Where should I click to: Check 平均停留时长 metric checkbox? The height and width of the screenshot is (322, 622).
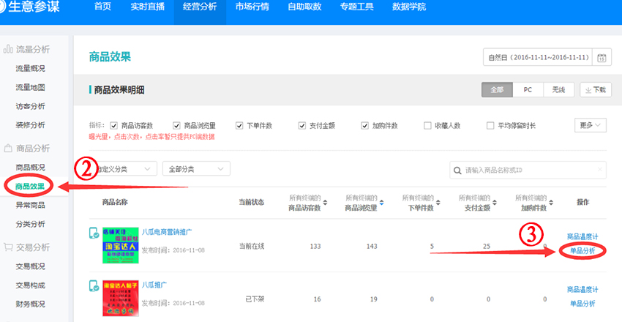[x=490, y=126]
